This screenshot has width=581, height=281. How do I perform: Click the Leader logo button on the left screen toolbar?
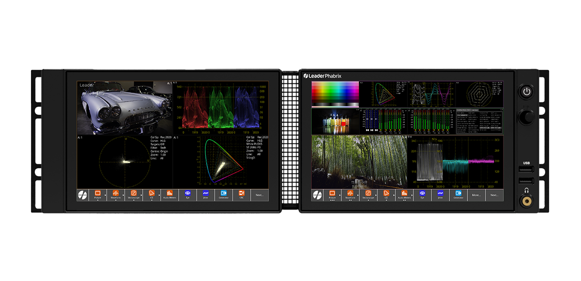tap(83, 195)
